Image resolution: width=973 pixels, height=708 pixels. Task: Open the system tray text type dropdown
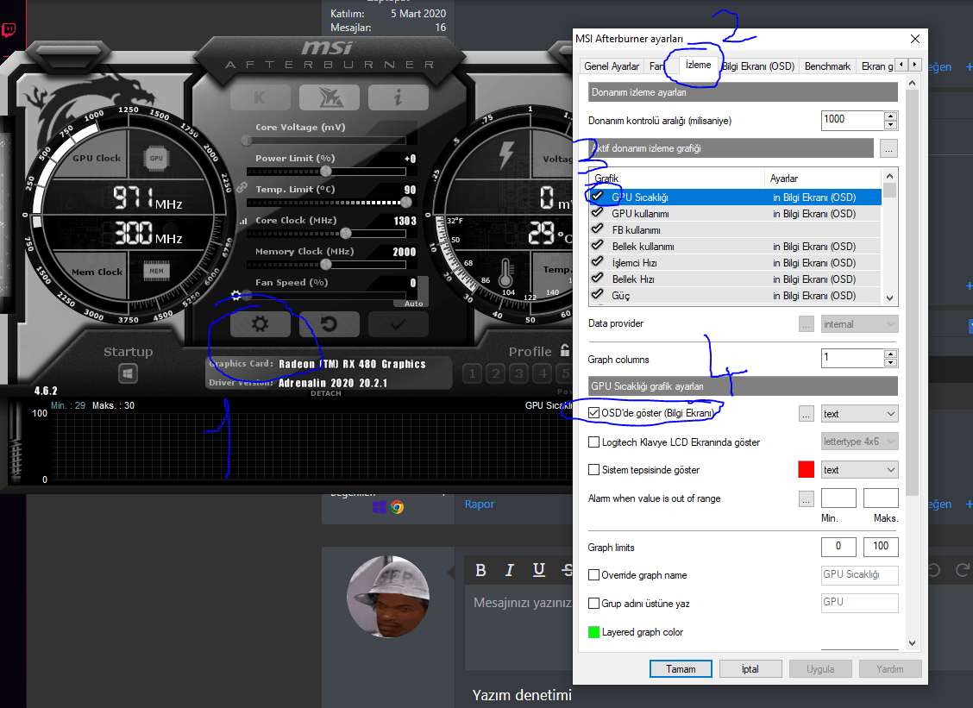coord(859,470)
